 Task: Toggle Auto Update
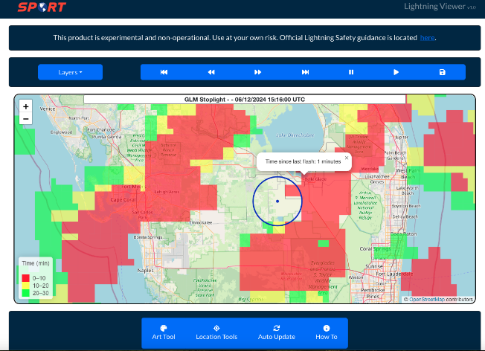(x=277, y=332)
